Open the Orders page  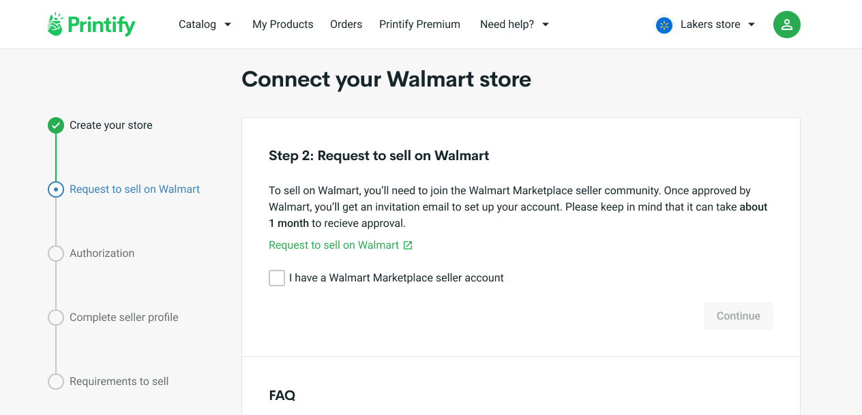[346, 24]
